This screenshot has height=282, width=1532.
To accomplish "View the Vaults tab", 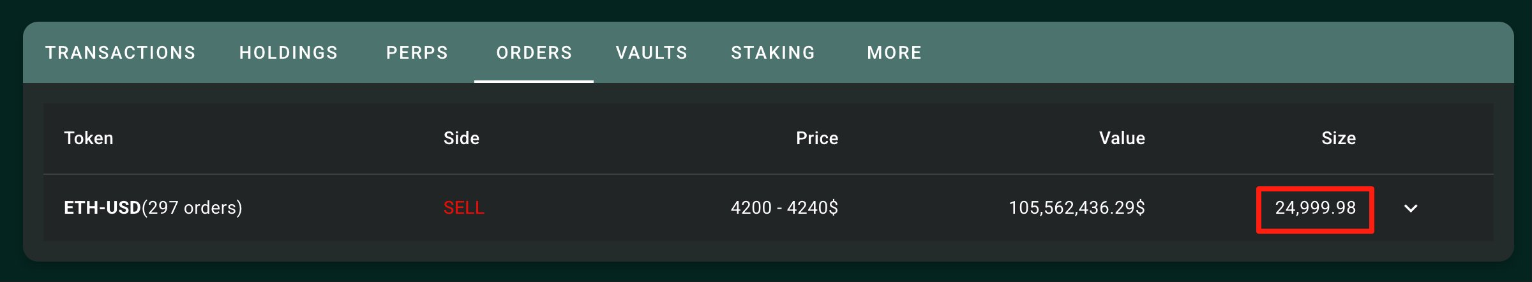I will coord(652,52).
